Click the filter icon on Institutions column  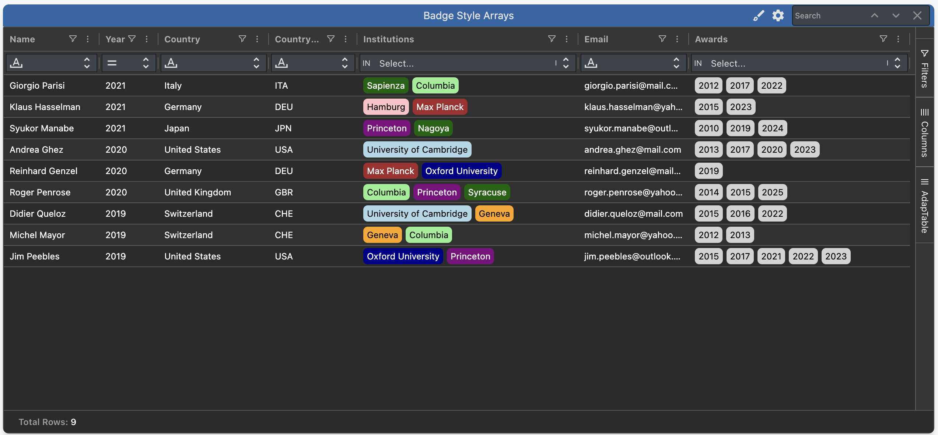click(552, 39)
